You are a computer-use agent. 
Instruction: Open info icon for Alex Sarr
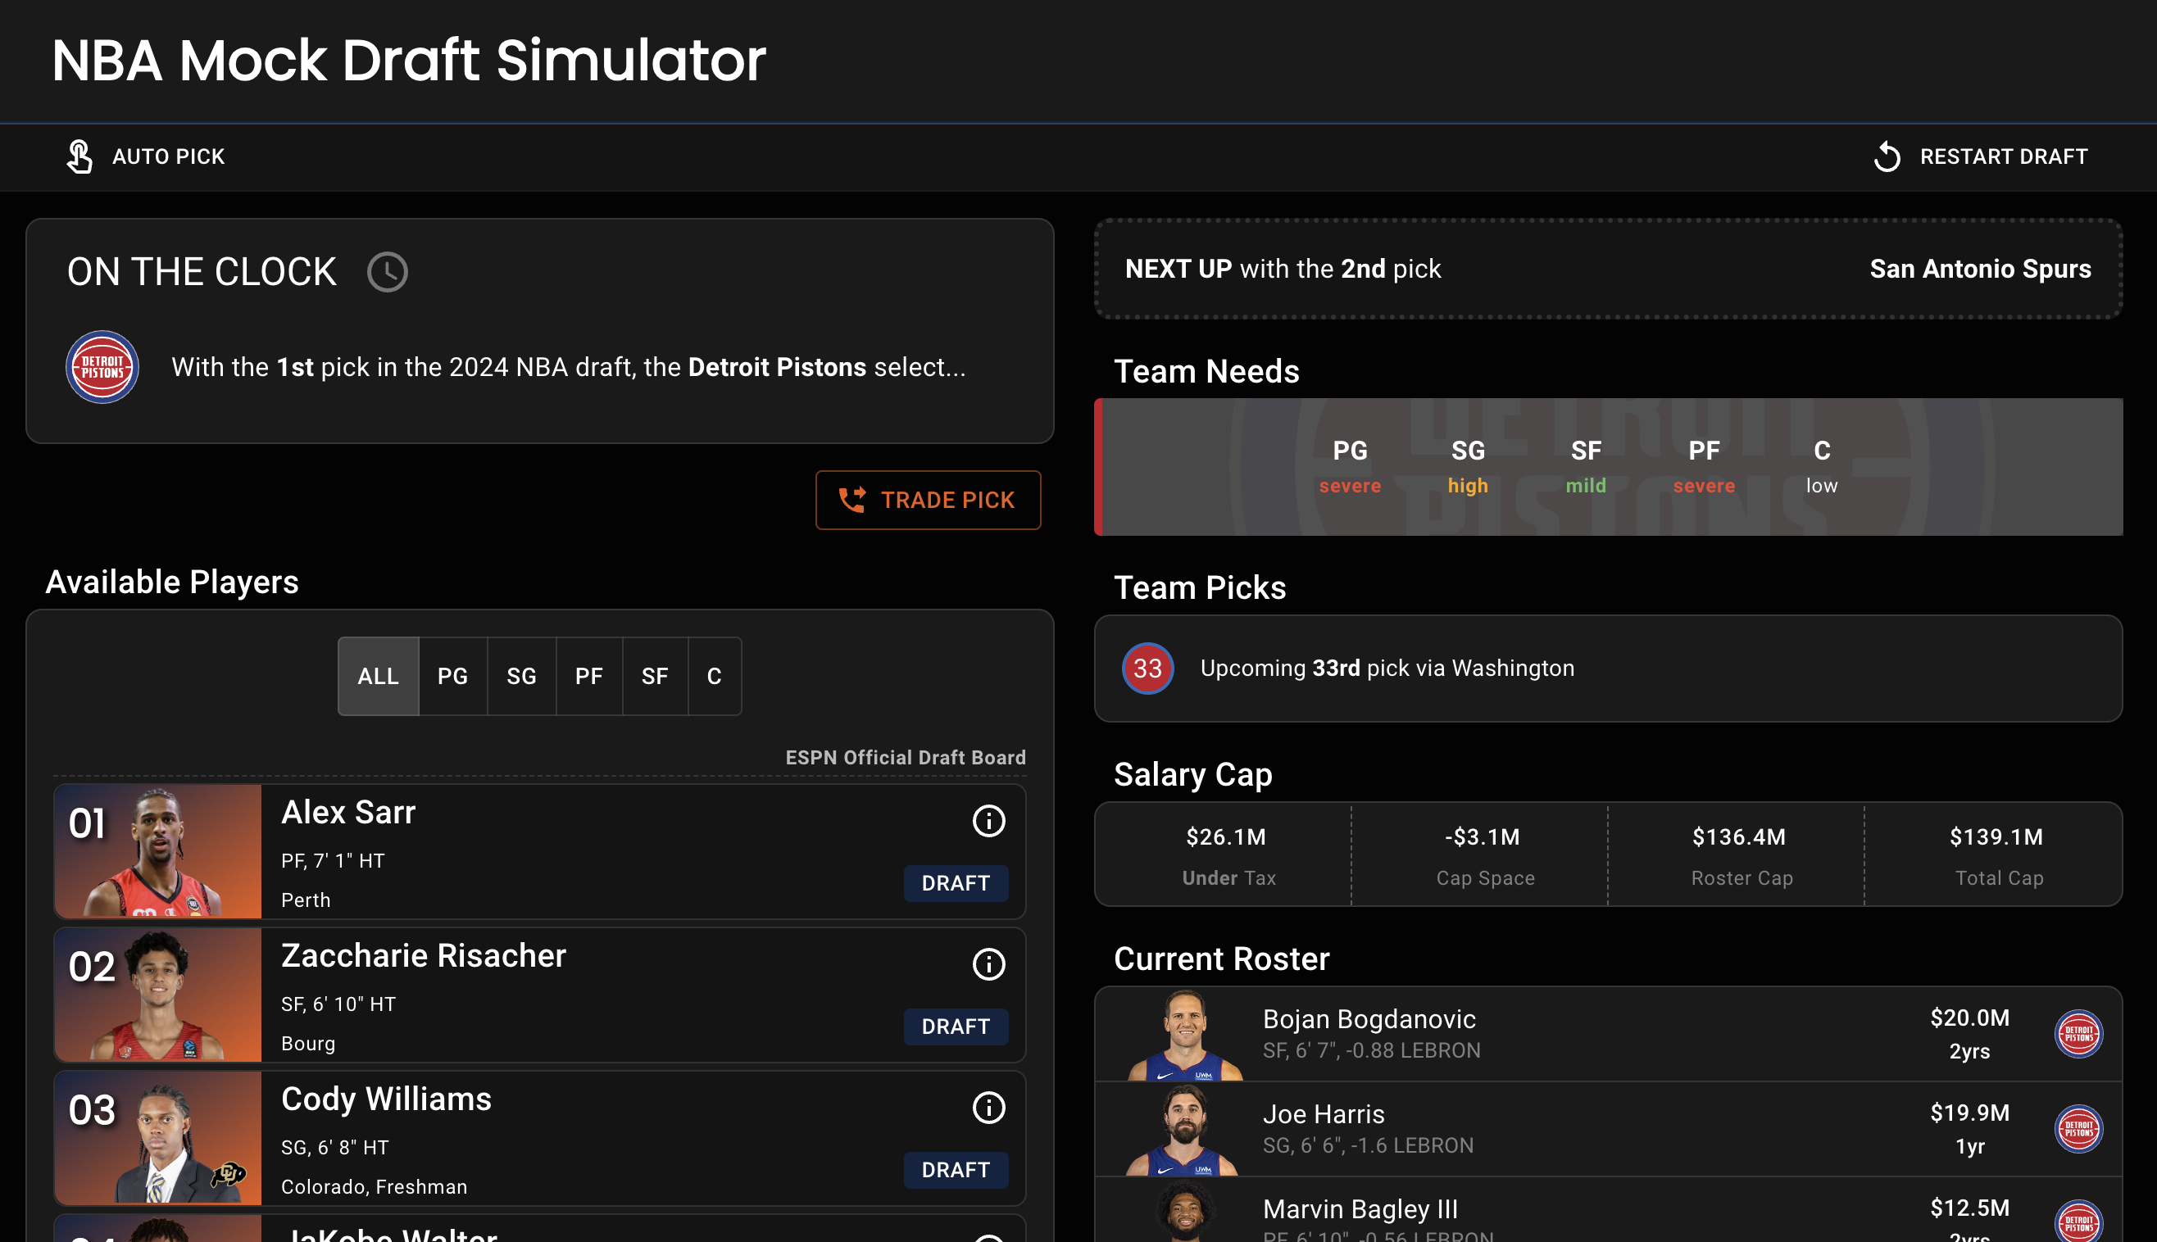coord(988,821)
